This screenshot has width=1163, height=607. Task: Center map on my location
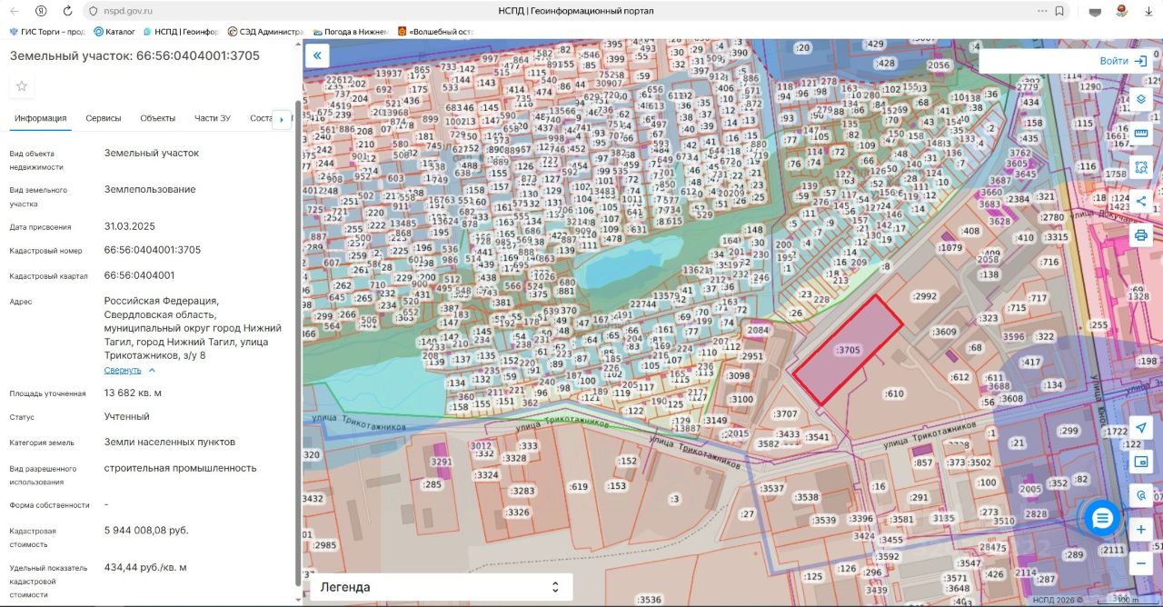pos(1141,428)
